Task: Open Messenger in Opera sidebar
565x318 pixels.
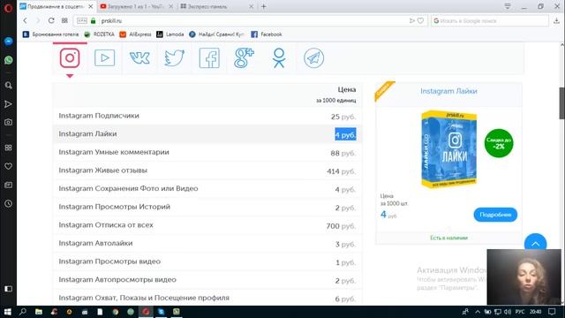Action: point(8,42)
